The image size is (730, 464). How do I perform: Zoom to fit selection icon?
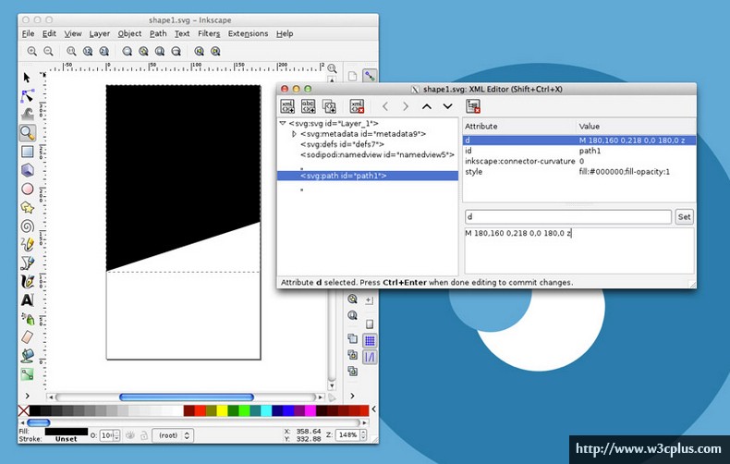click(x=128, y=51)
